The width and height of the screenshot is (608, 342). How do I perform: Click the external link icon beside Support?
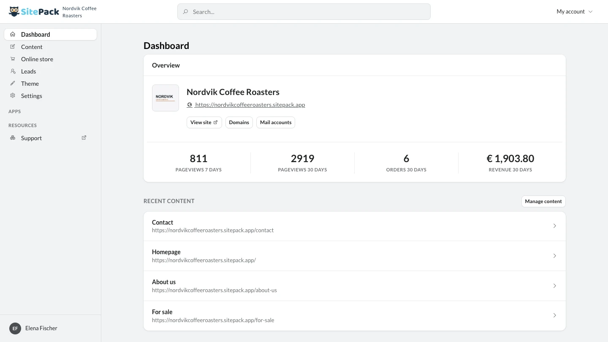click(84, 138)
